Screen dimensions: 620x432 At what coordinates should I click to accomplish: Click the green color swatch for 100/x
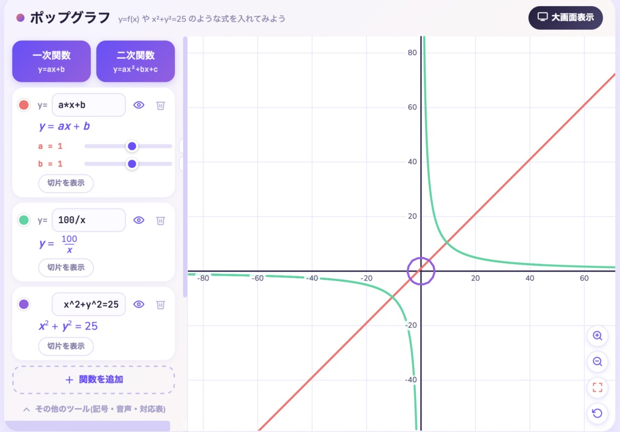pos(24,220)
